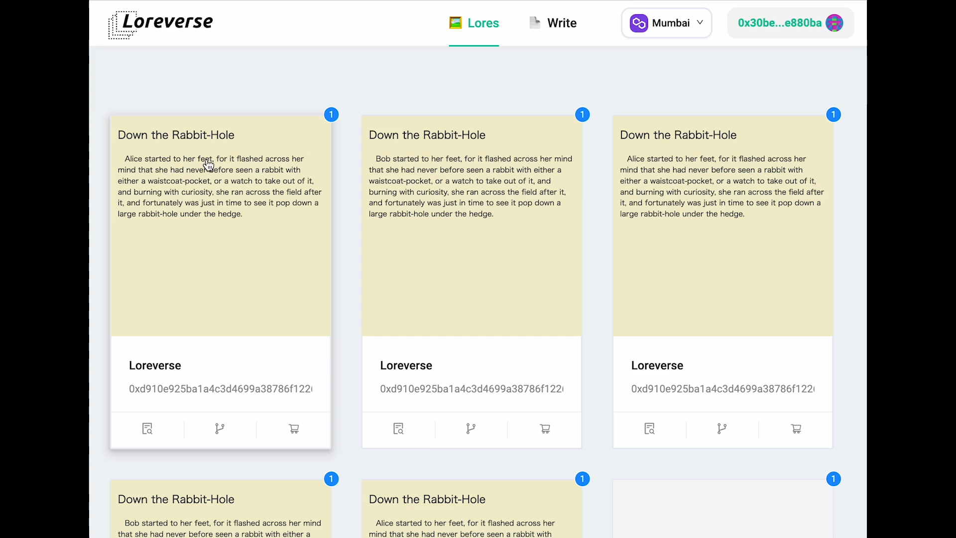Image resolution: width=956 pixels, height=538 pixels.
Task: Click 'Down the Rabbit-Hole' title on bottom-left card
Action: 176,499
